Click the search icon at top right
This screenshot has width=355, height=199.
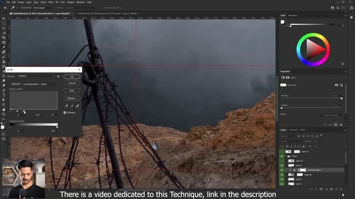[x=338, y=8]
